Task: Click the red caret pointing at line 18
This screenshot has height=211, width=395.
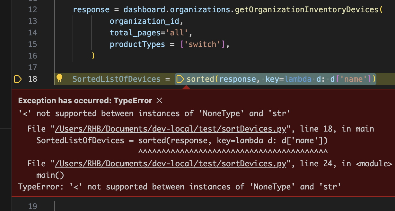Action: (186, 87)
